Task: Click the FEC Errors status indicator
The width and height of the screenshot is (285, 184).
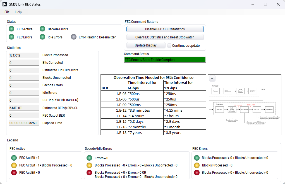Action: tap(11, 37)
